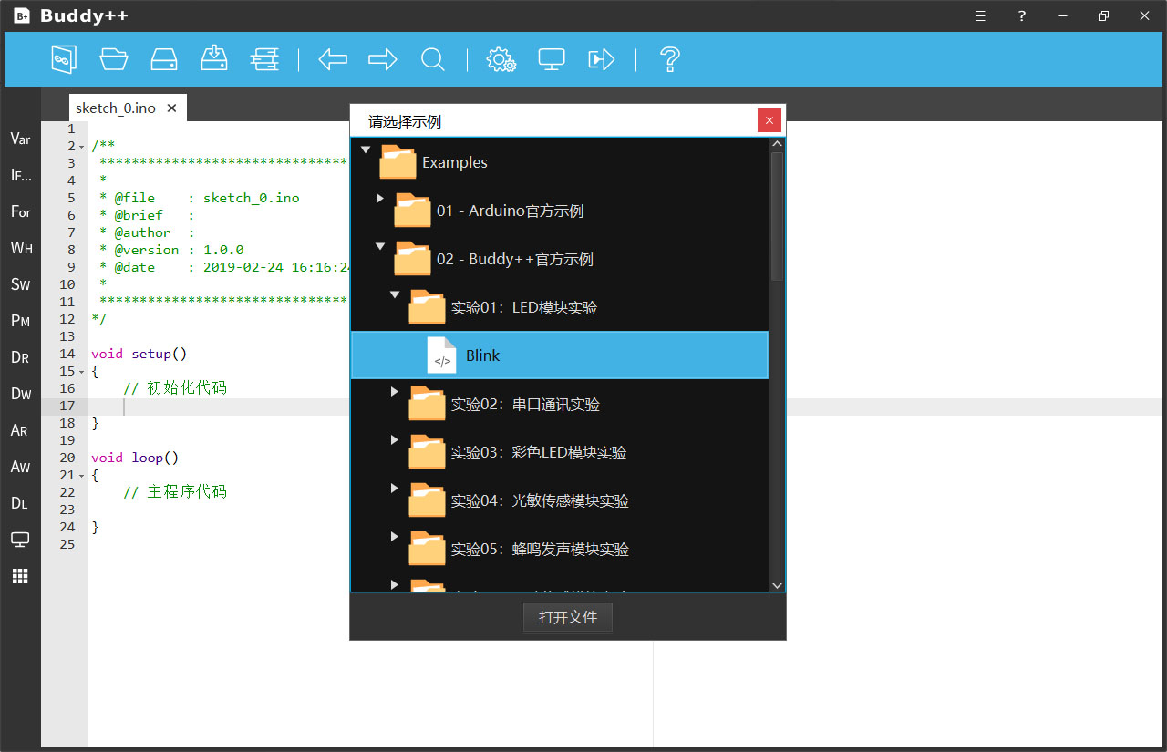
Task: Select the Examples folder row
Action: click(x=560, y=162)
